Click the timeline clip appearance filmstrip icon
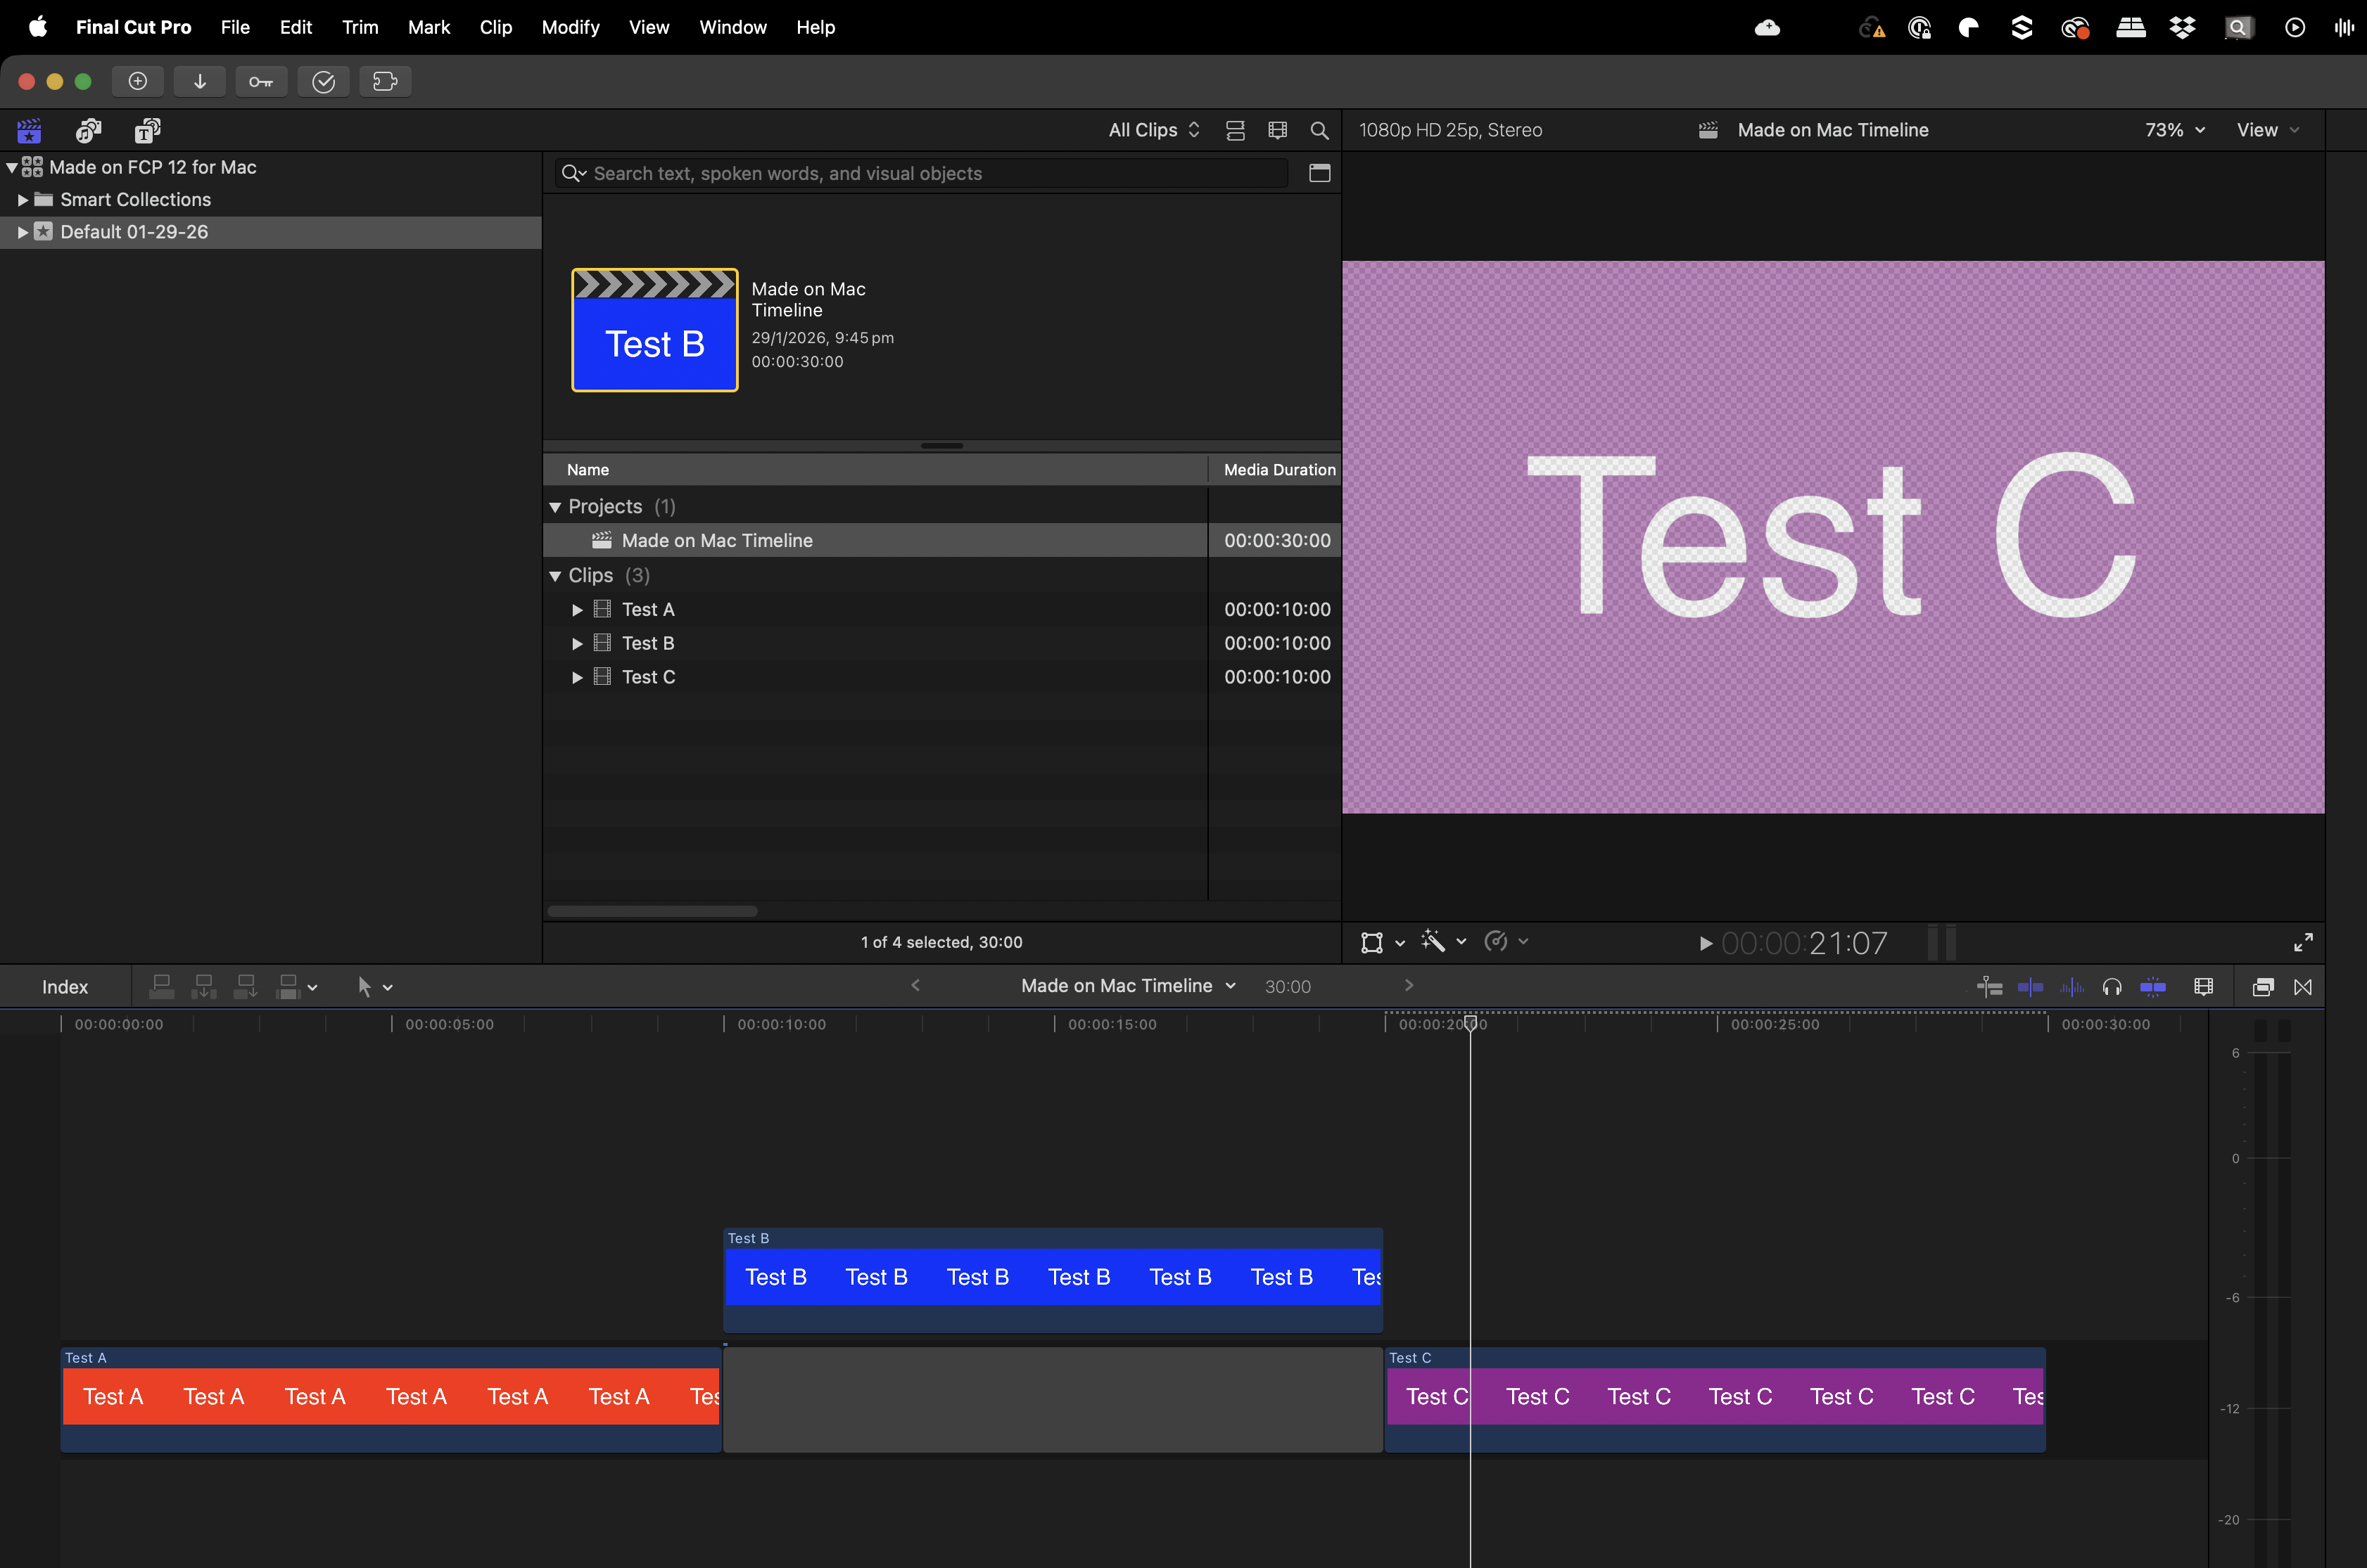This screenshot has width=2367, height=1568. tap(2203, 987)
